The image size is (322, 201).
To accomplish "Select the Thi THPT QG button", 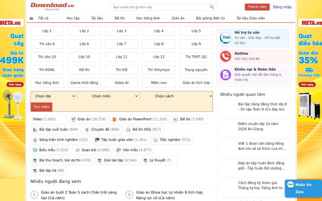I will [196, 57].
